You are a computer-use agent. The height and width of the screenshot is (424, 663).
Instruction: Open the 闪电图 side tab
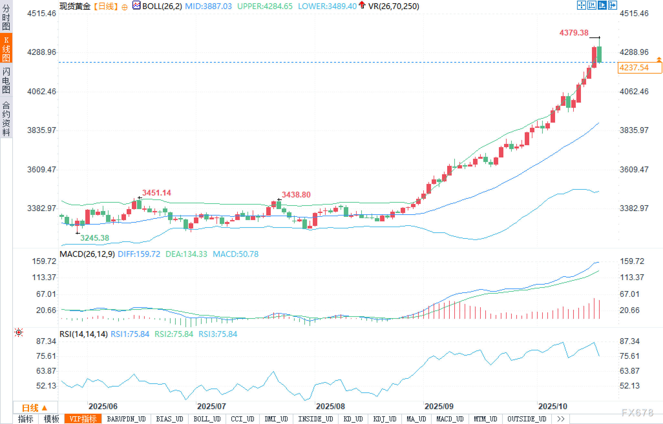(x=6, y=80)
